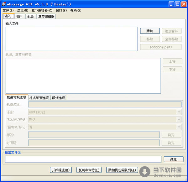The image size is (188, 182).
Task: Click the 全部移除 button
Action: [172, 39]
